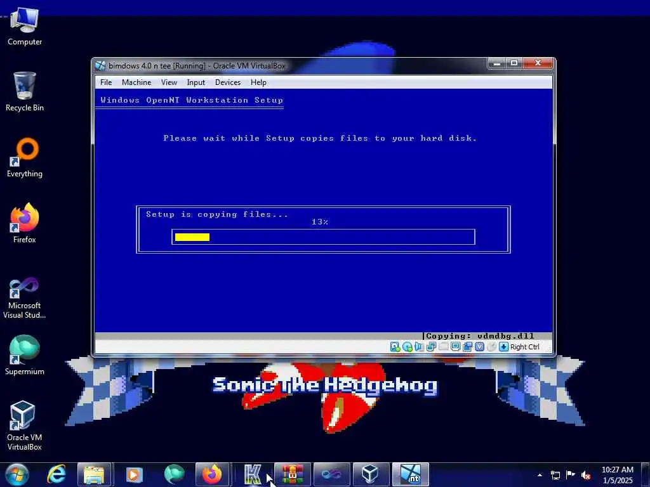Viewport: 650px width, 487px height.
Task: Open the View menu in VirtualBox
Action: [169, 82]
